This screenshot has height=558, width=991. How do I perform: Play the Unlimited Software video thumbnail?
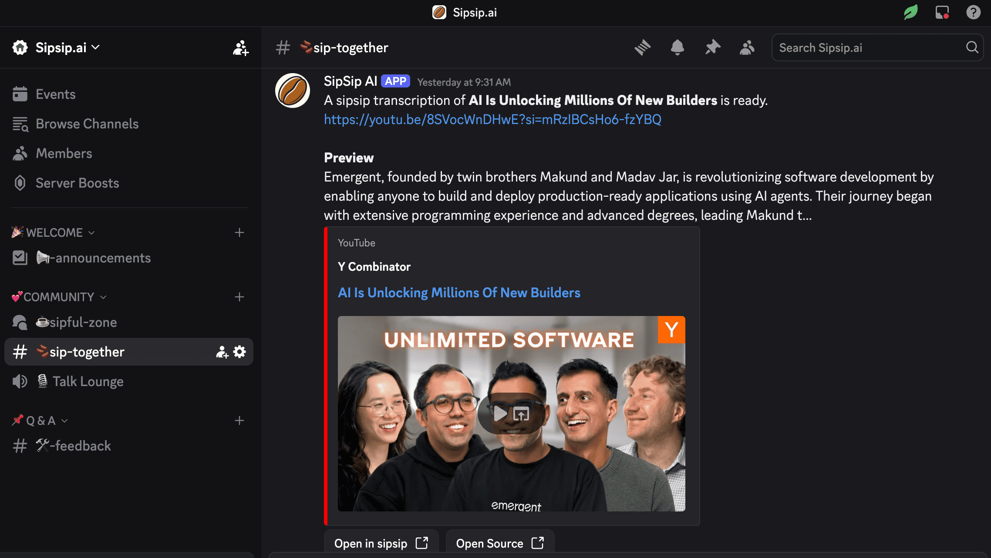click(499, 413)
